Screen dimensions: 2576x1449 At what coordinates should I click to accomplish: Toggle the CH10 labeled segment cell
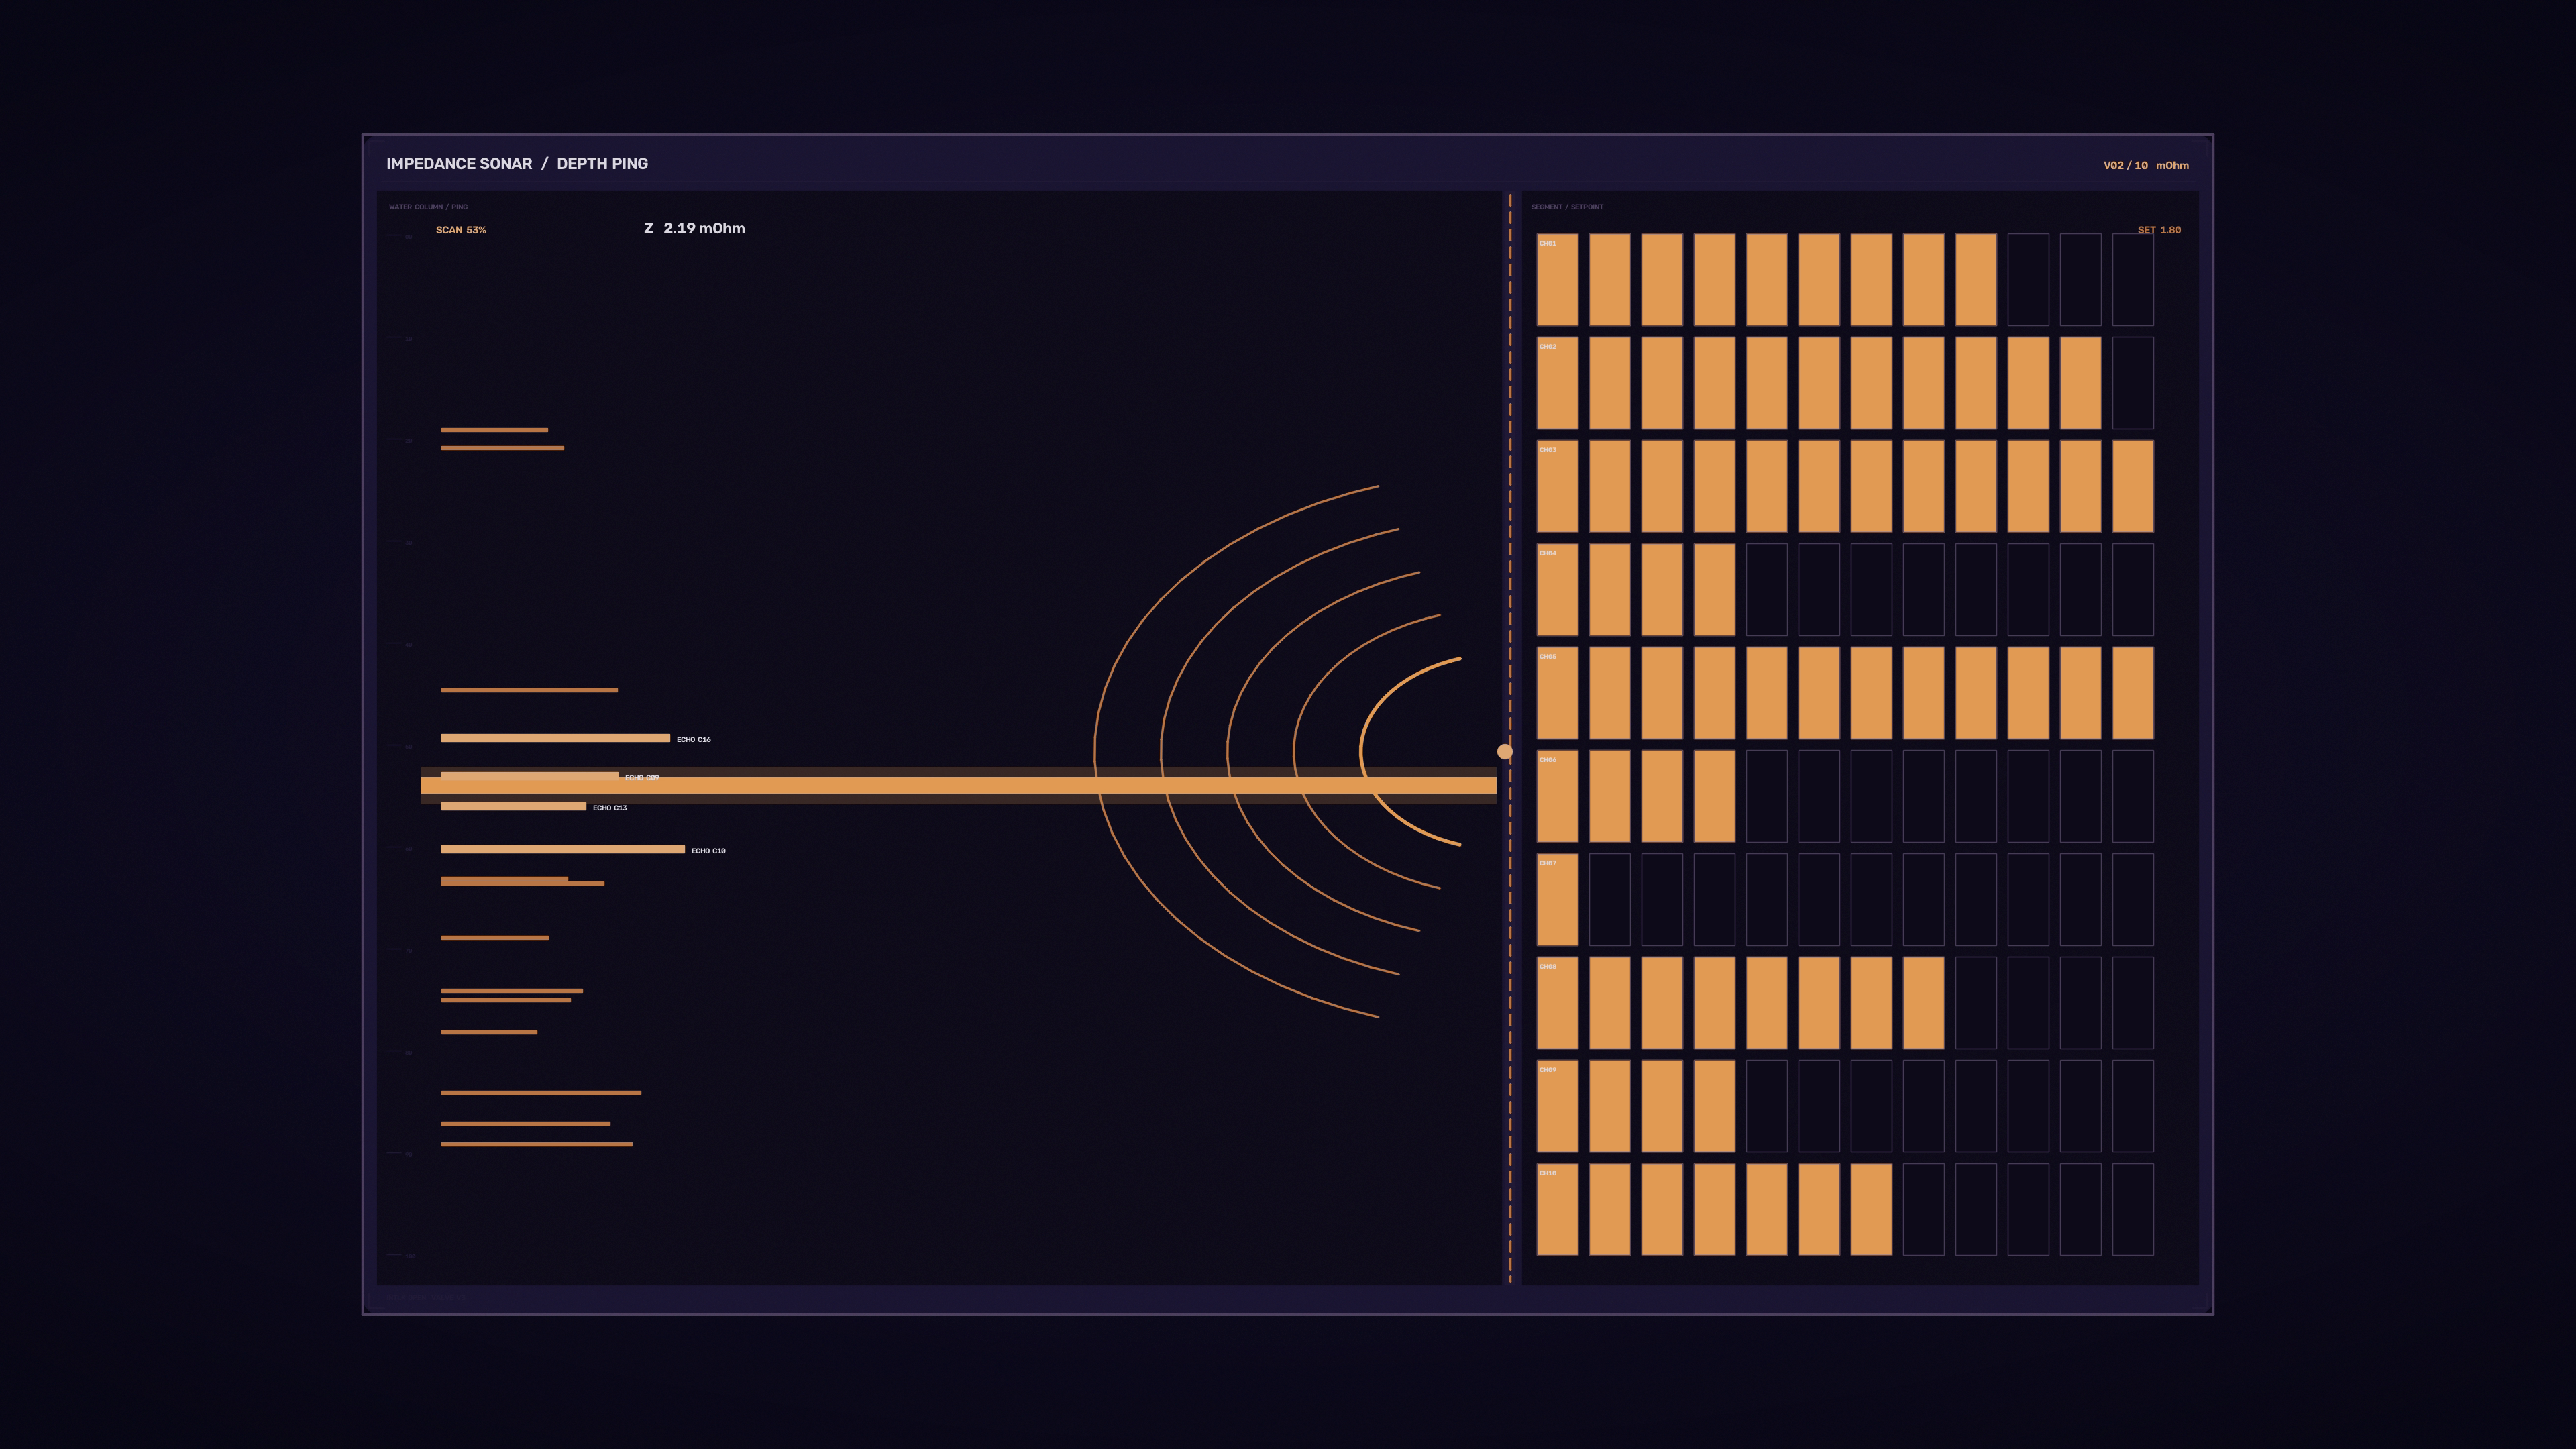pyautogui.click(x=1557, y=1209)
